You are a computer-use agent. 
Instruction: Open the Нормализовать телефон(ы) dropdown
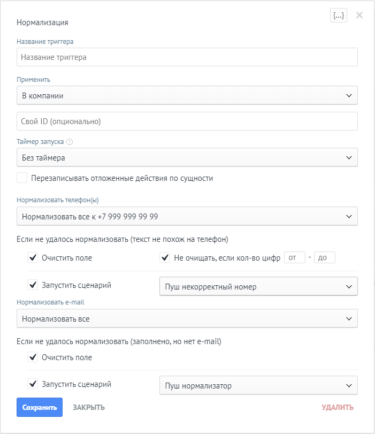click(187, 216)
